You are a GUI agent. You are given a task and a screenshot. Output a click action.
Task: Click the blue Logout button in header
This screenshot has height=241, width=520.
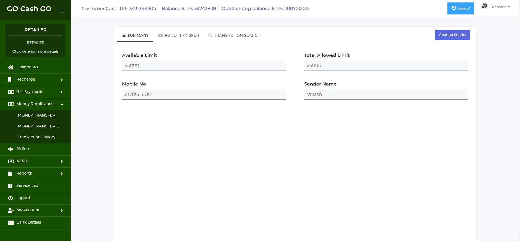click(461, 8)
